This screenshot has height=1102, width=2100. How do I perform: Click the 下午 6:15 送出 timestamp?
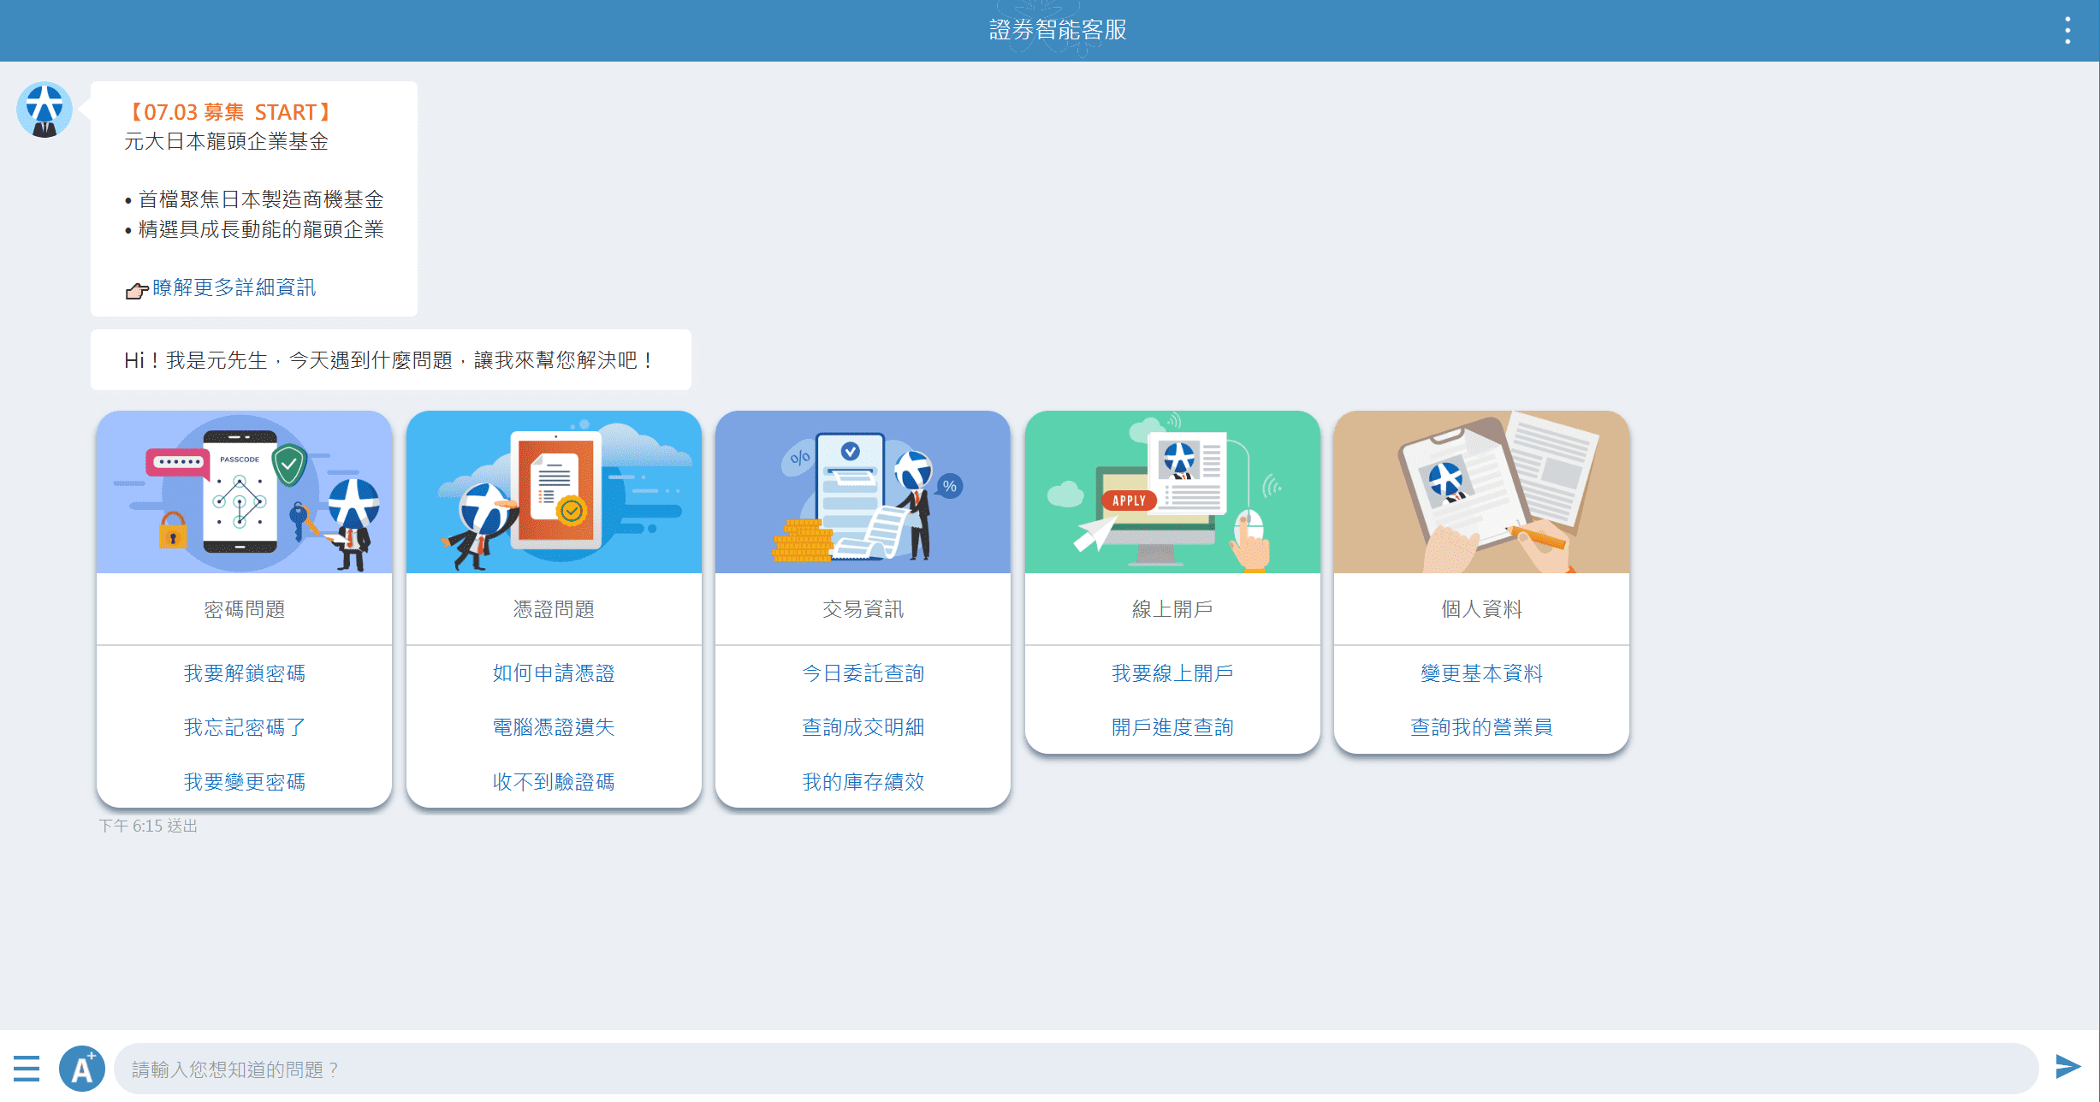click(x=148, y=826)
